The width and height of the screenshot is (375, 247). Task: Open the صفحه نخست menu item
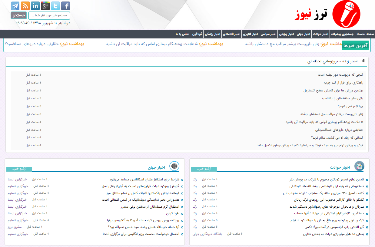tap(365, 34)
